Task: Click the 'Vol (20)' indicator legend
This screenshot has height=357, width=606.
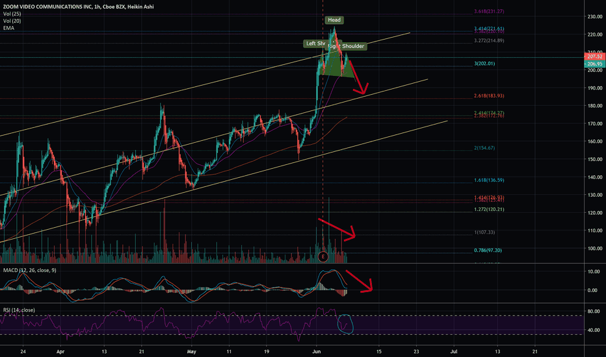Action: click(x=12, y=21)
